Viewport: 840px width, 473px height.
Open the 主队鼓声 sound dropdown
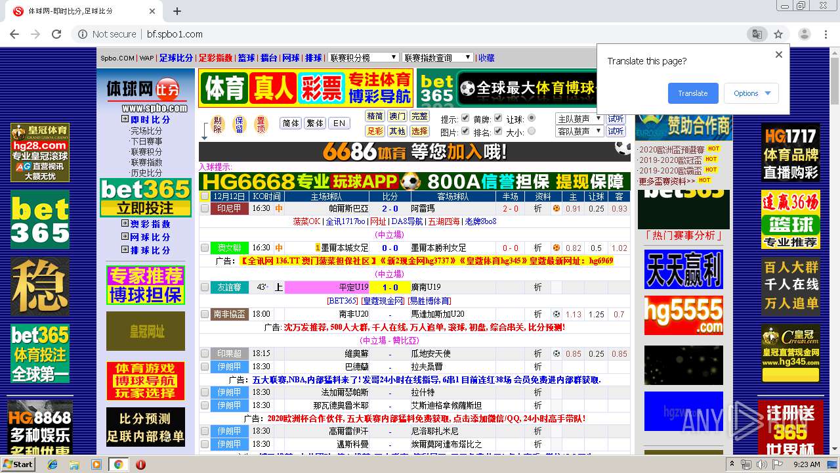(x=579, y=119)
